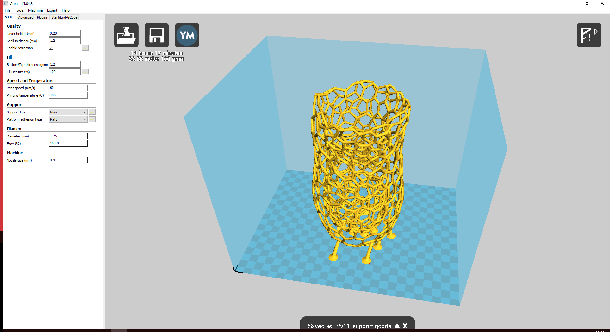Image resolution: width=610 pixels, height=332 pixels.
Task: Click the Enable retraction label
Action: 20,48
